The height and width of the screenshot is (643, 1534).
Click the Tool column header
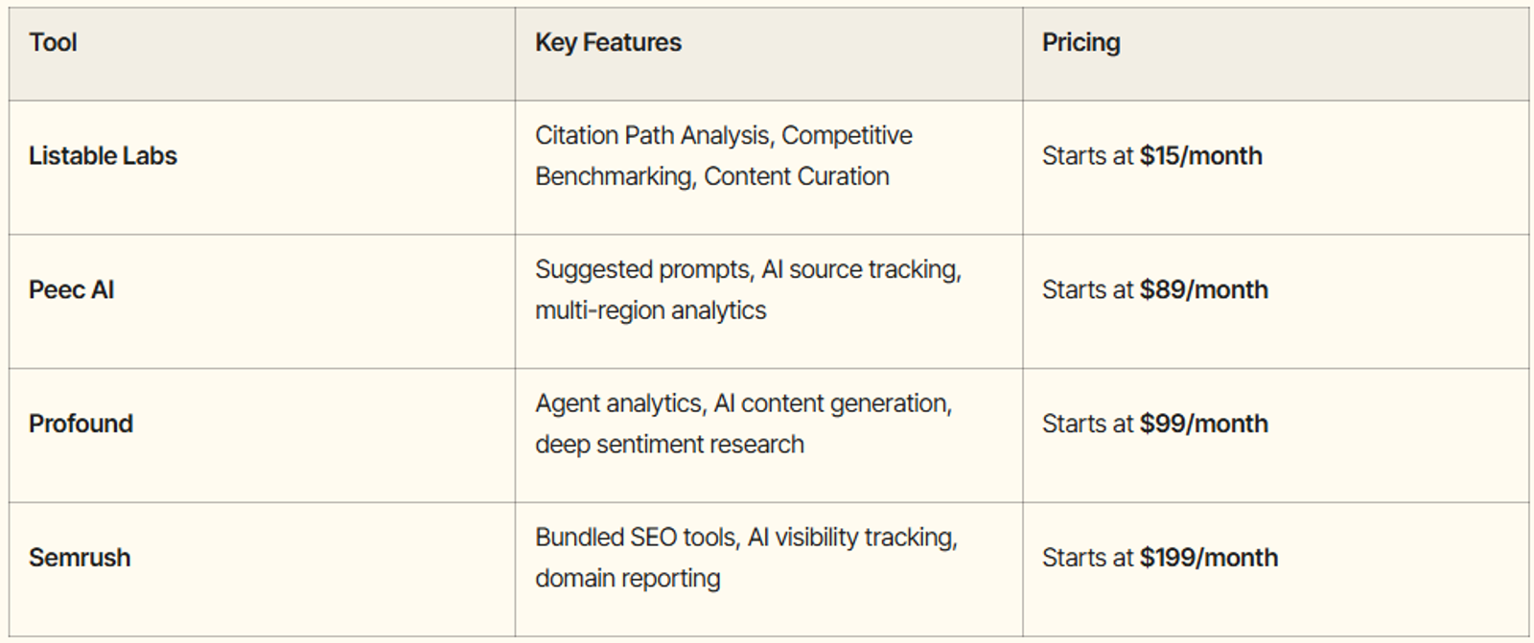click(53, 42)
